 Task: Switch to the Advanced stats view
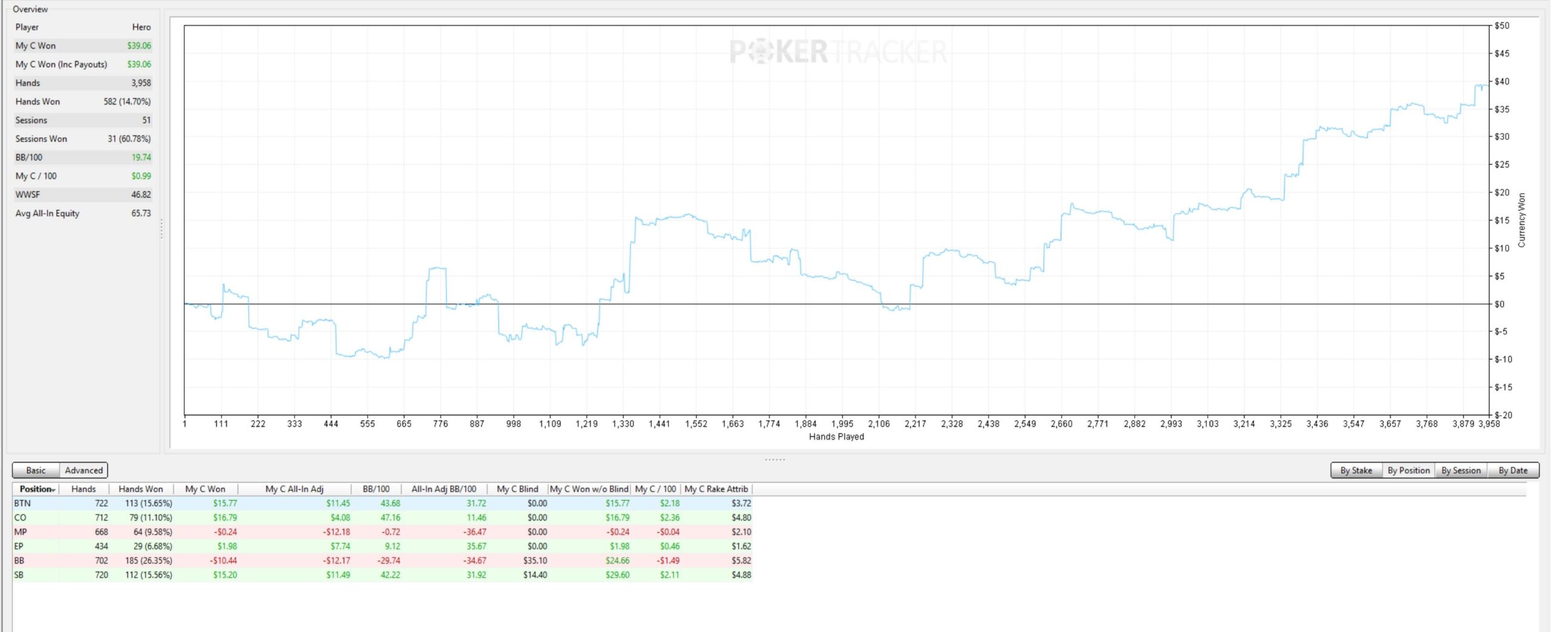(84, 470)
